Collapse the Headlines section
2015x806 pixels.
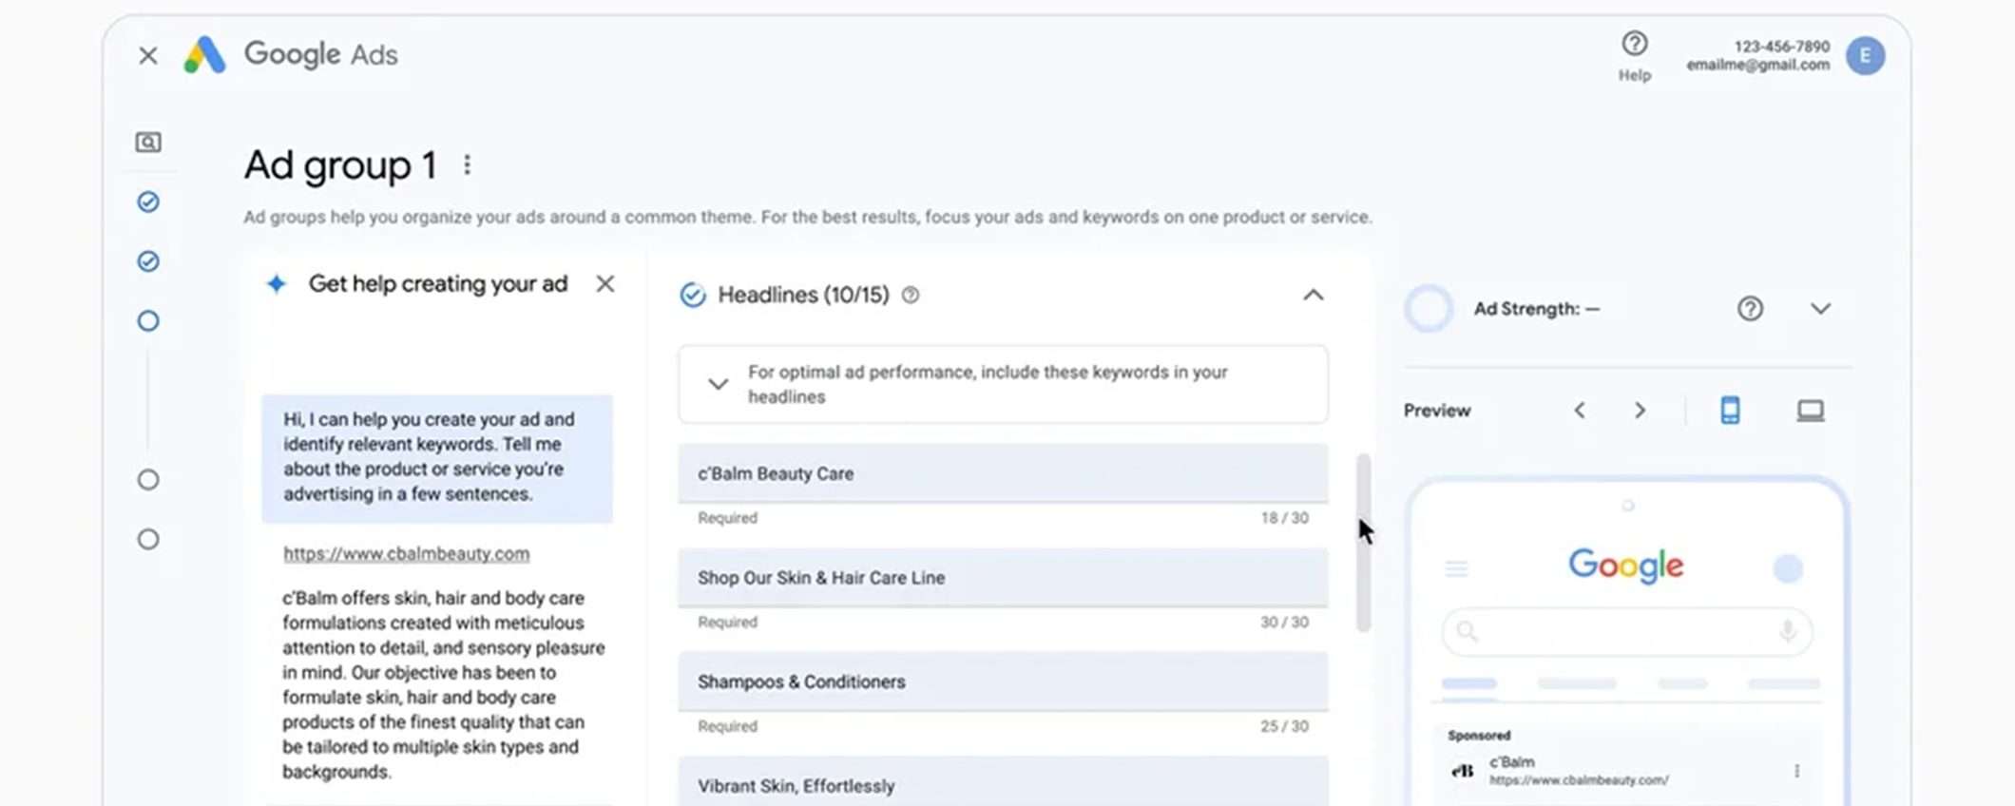point(1313,296)
